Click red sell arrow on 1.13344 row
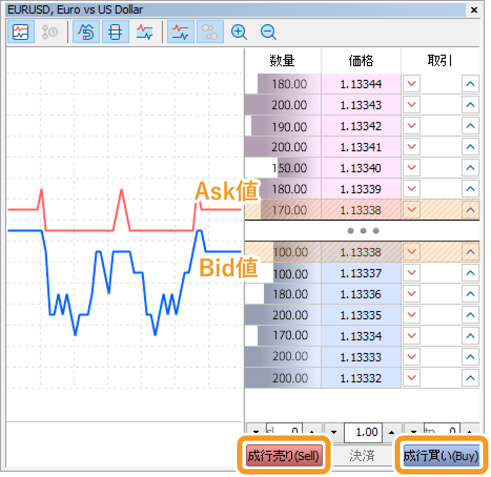 point(412,84)
